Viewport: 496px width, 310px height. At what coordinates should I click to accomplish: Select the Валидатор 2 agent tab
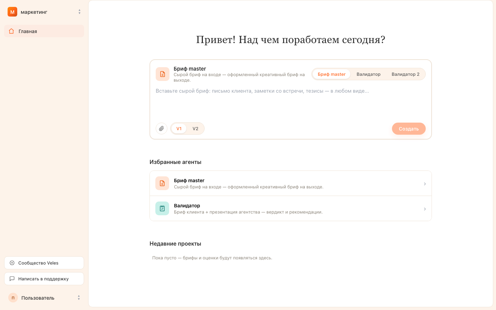pos(405,74)
